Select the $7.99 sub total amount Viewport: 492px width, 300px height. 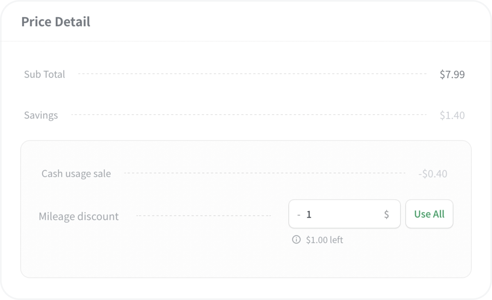click(x=452, y=74)
